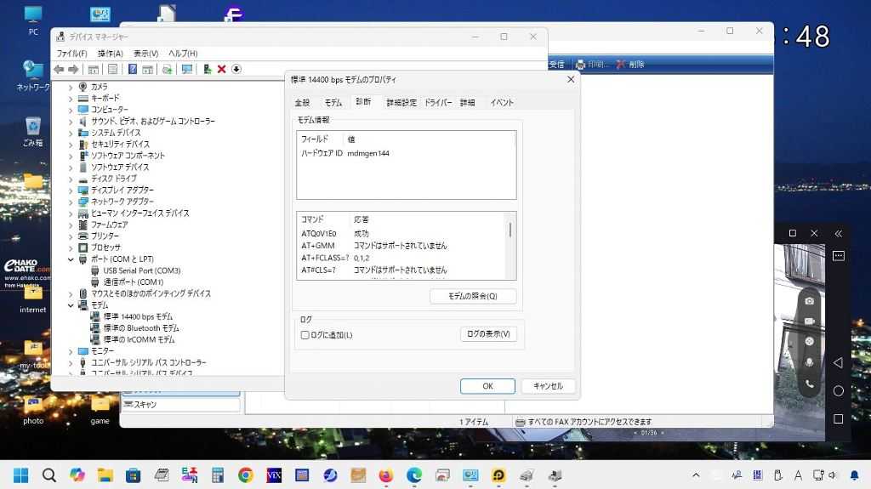
Task: Open the ヘルプ(H) menu
Action: (183, 54)
